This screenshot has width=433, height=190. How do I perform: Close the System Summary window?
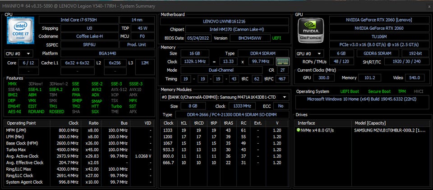coord(429,6)
